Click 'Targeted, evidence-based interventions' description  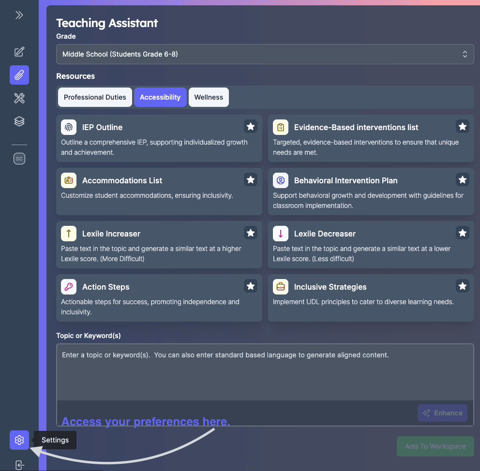[x=366, y=147]
